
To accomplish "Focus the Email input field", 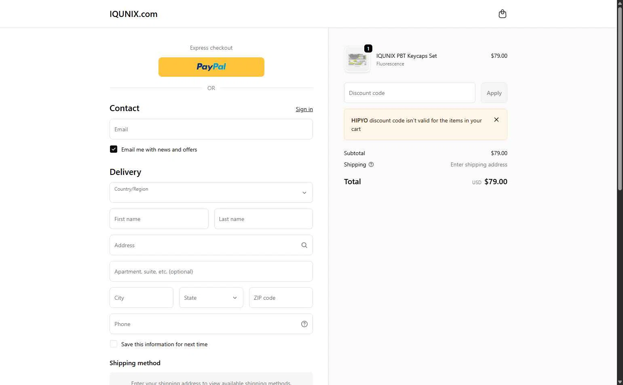I will tap(211, 129).
